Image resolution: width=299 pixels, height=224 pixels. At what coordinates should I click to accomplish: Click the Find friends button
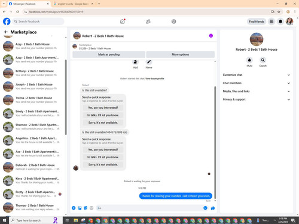pyautogui.click(x=257, y=22)
